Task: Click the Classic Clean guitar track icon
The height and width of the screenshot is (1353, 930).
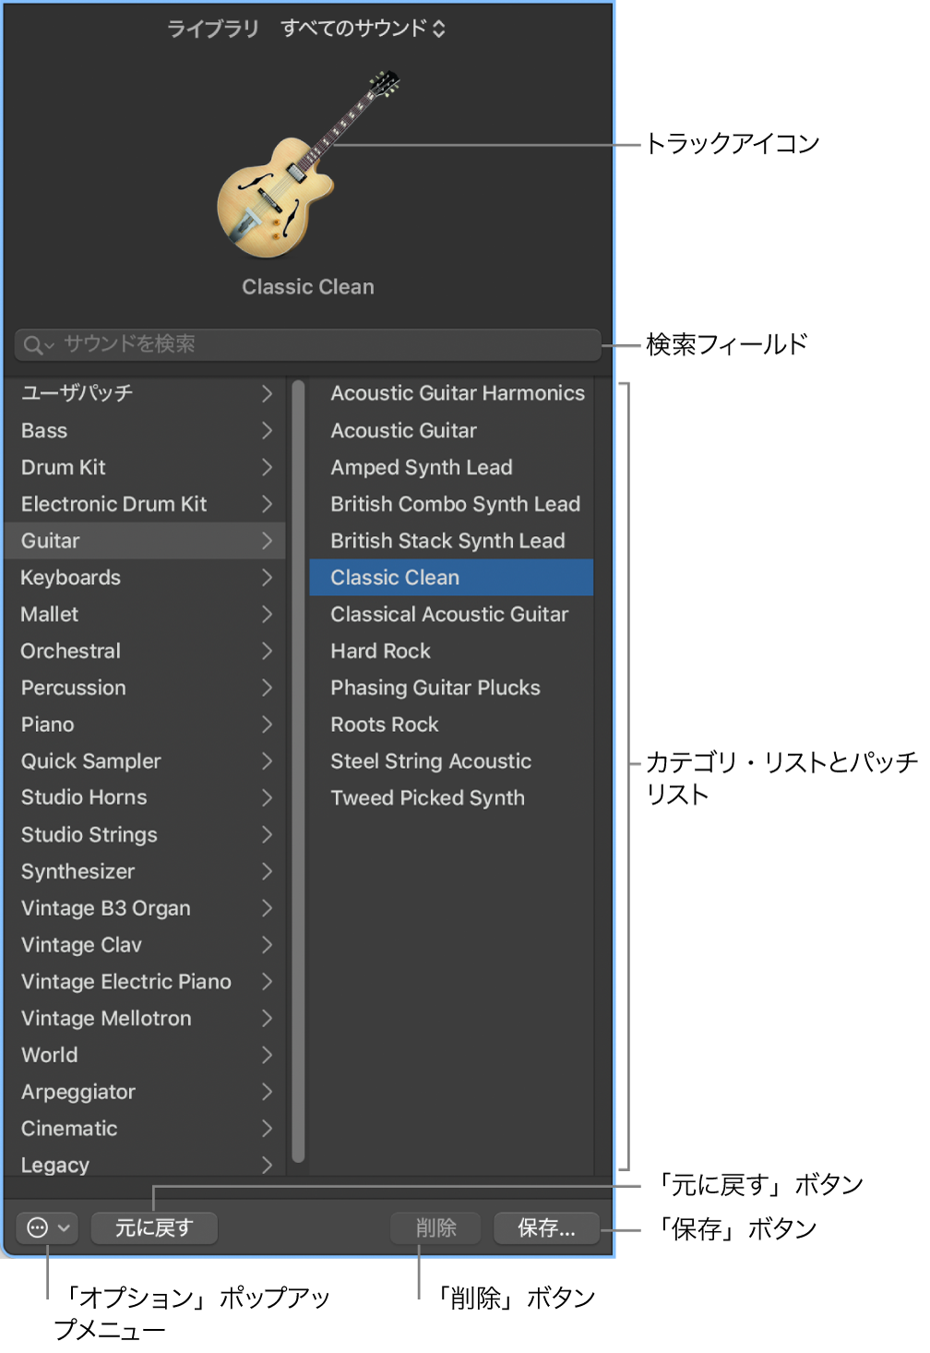Action: pyautogui.click(x=307, y=171)
